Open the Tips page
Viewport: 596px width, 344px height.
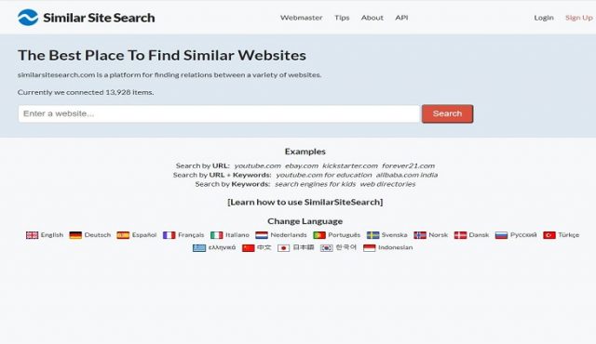tap(342, 18)
